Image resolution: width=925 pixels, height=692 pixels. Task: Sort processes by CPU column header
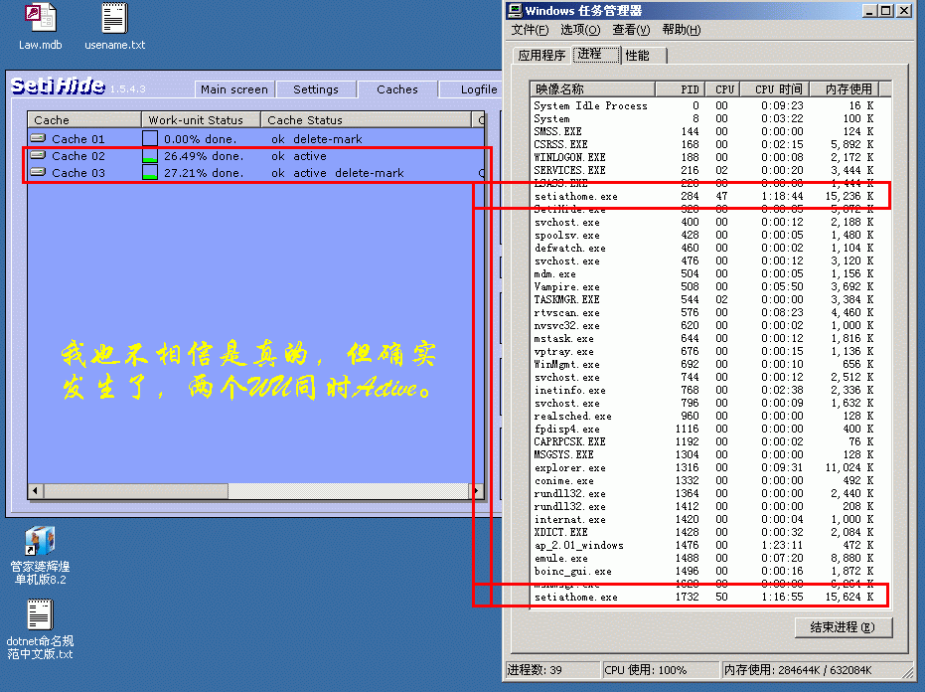[x=722, y=89]
